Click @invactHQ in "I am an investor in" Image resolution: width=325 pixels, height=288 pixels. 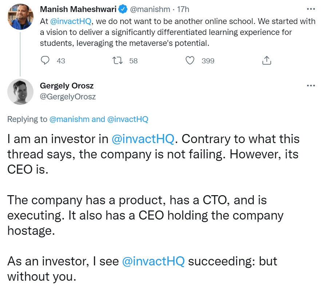pyautogui.click(x=143, y=139)
